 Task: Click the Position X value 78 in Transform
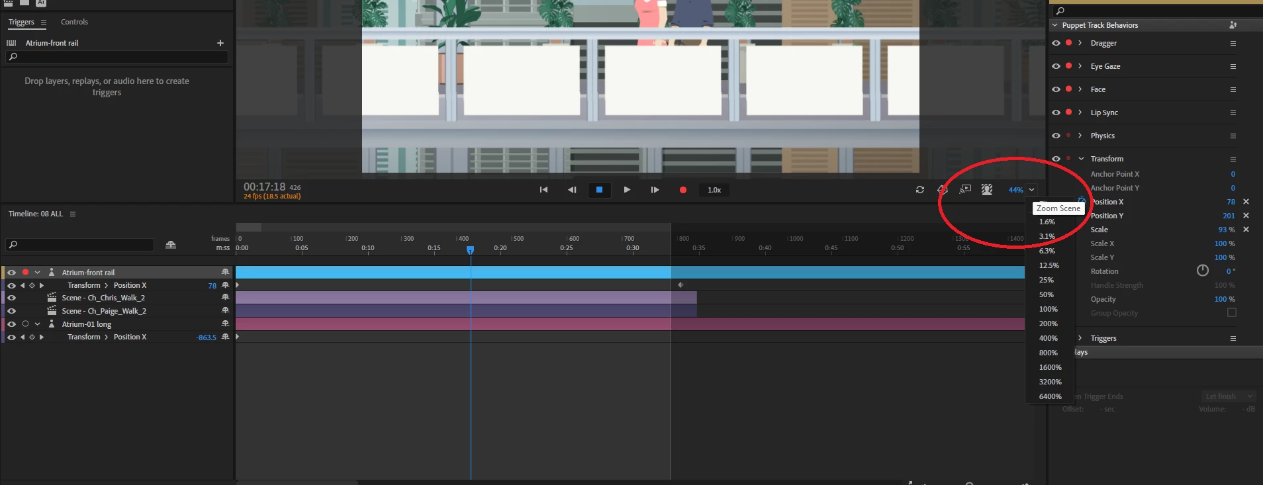tap(1231, 202)
